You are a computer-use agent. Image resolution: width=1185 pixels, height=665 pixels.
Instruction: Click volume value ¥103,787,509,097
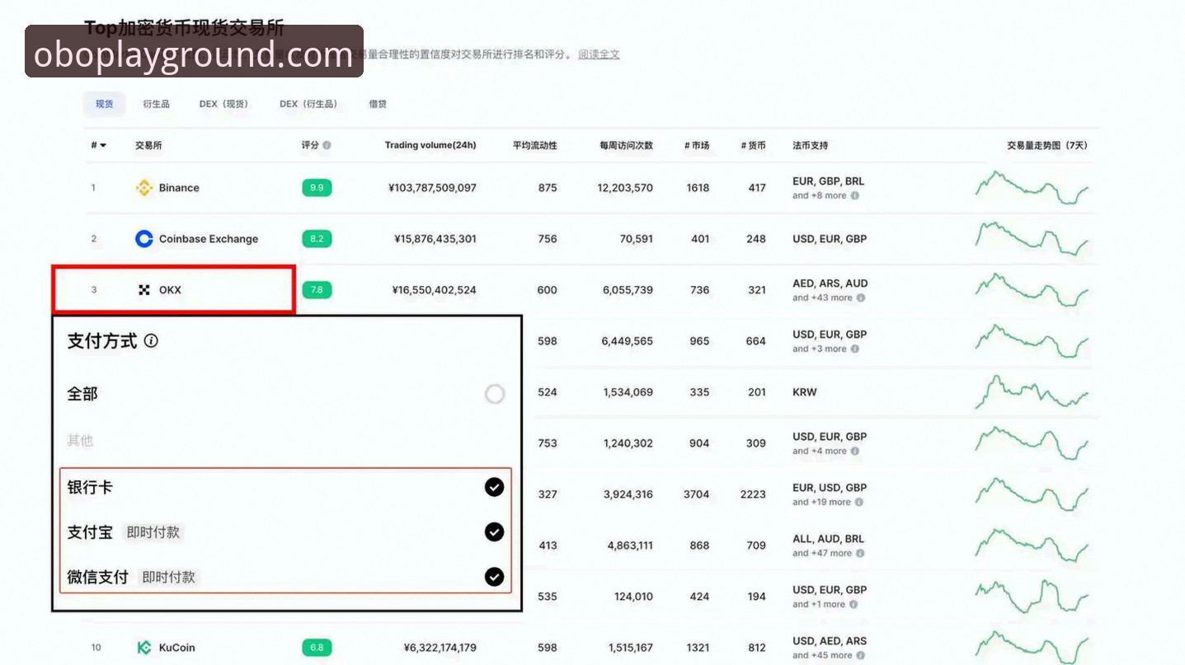click(x=432, y=188)
